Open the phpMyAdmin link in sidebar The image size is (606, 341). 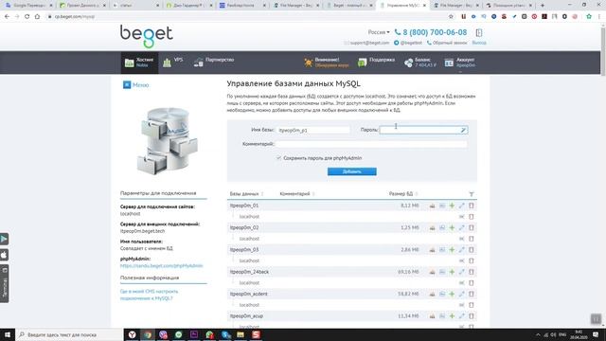pos(162,266)
